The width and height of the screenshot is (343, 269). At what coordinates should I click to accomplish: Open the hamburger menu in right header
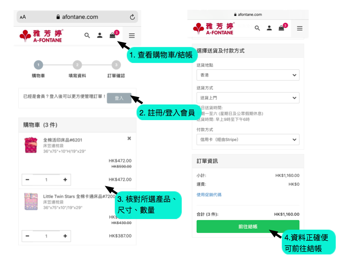[x=300, y=28]
